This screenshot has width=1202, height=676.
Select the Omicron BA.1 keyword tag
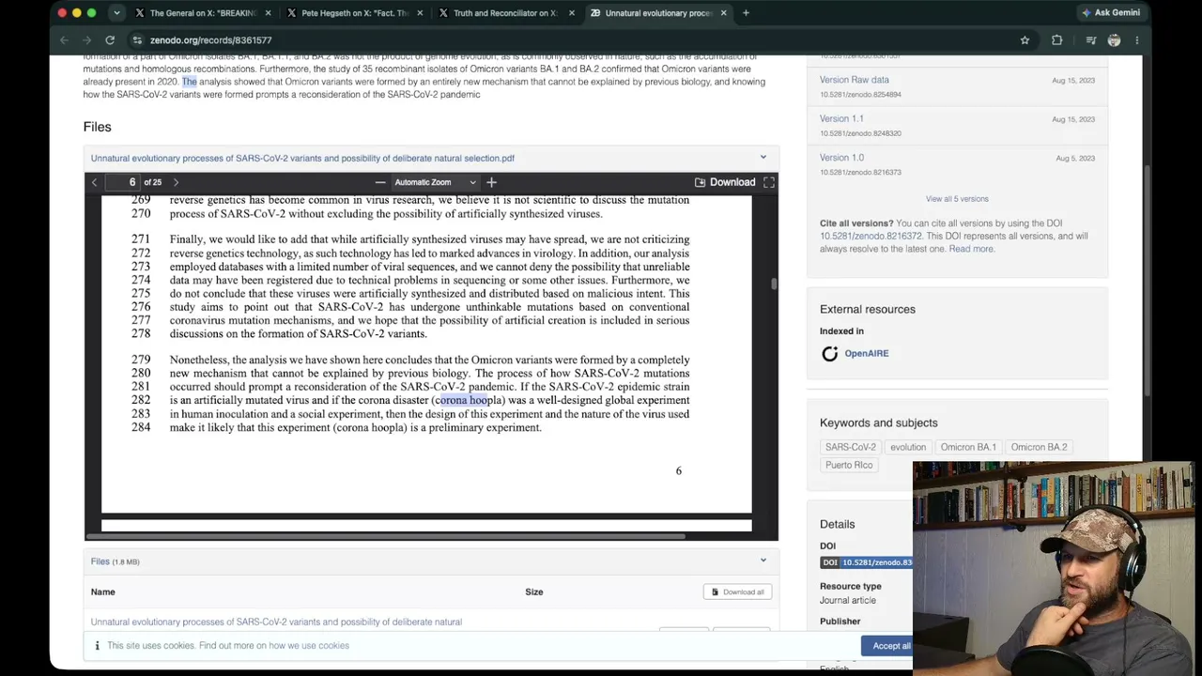(x=968, y=447)
